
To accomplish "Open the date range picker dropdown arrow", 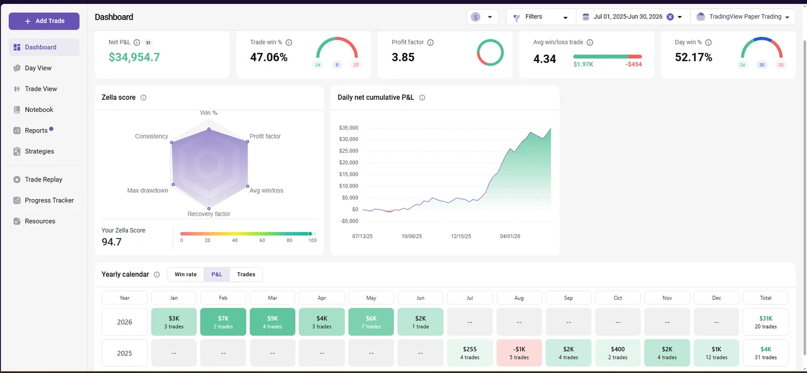I will point(680,17).
